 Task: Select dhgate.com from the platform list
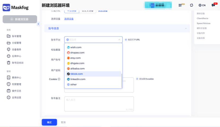pyautogui.click(x=93, y=63)
